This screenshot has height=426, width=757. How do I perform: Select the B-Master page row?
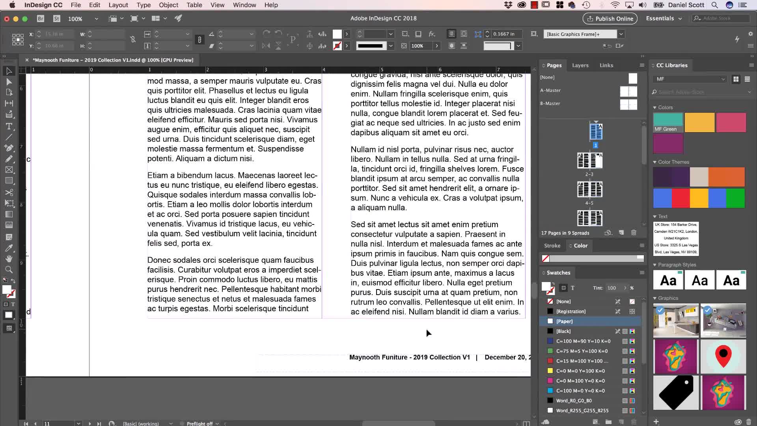(x=589, y=103)
